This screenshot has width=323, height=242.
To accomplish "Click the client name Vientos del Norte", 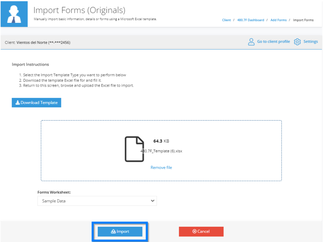I will [32, 42].
